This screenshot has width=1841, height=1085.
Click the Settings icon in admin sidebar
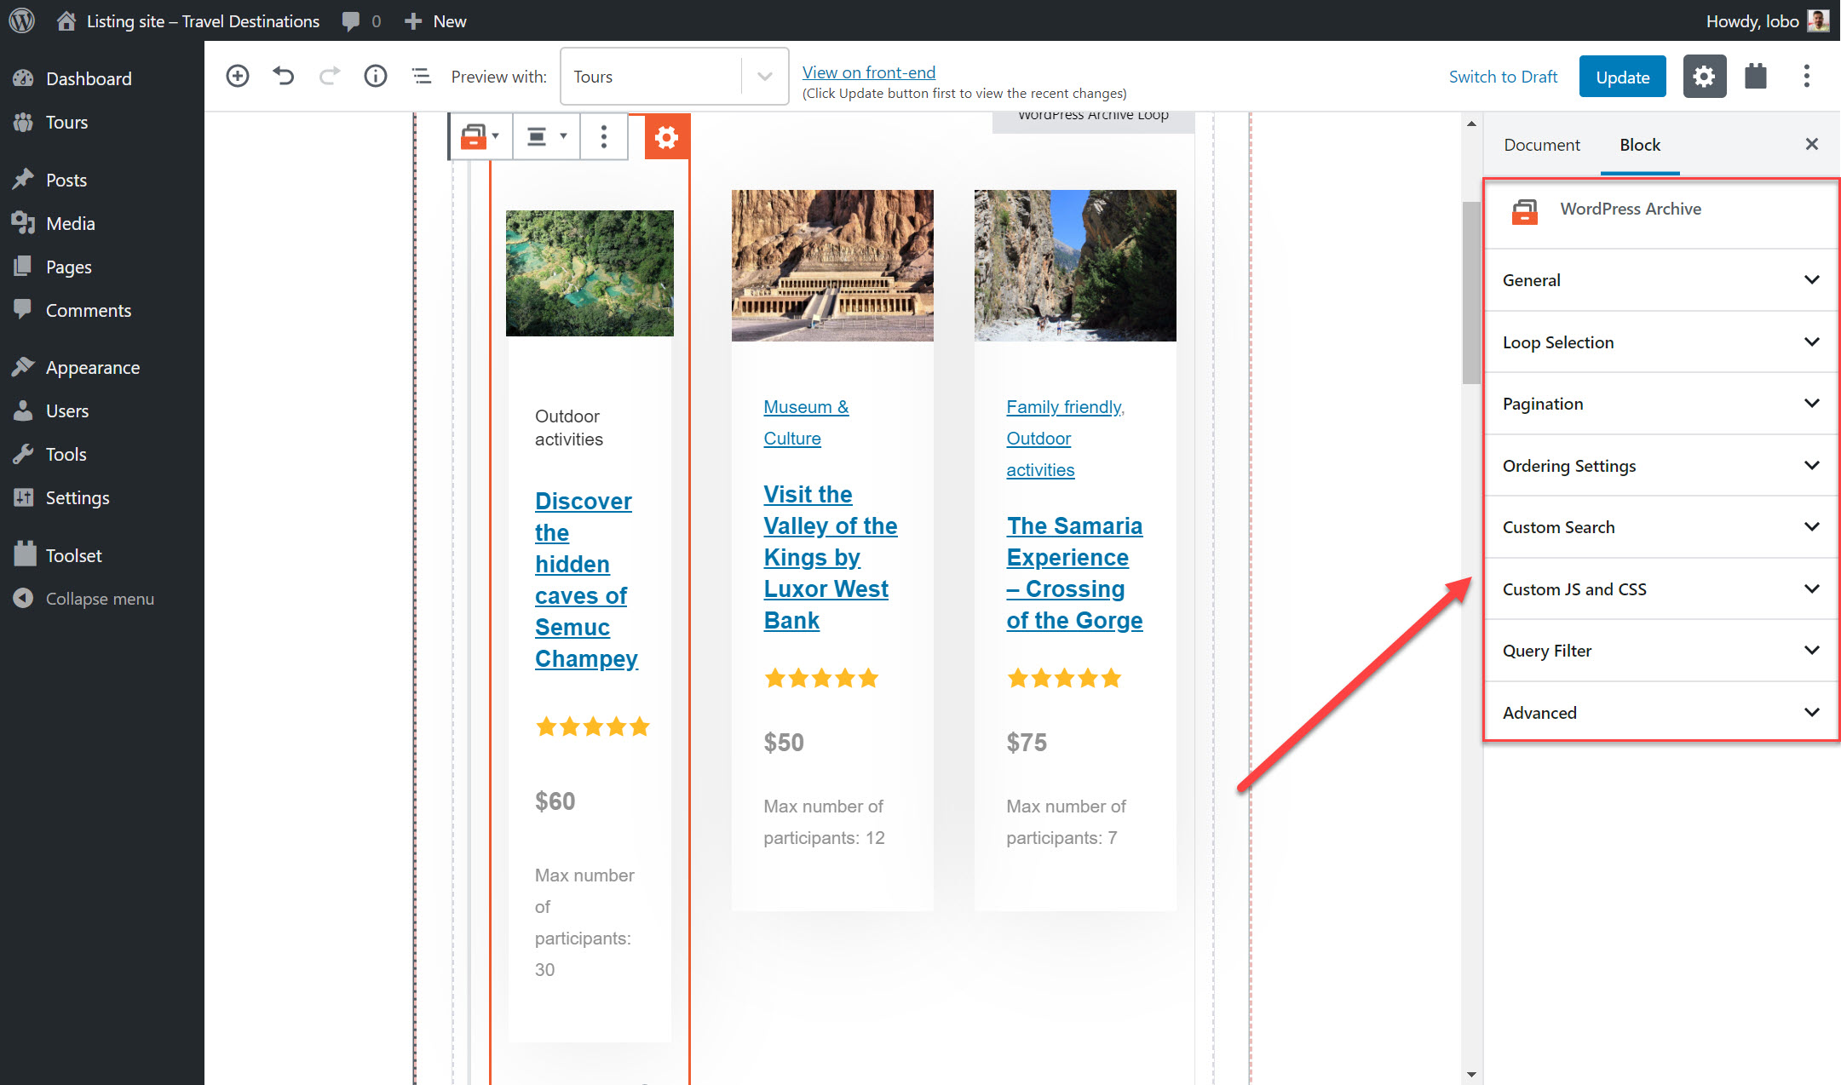pyautogui.click(x=23, y=497)
